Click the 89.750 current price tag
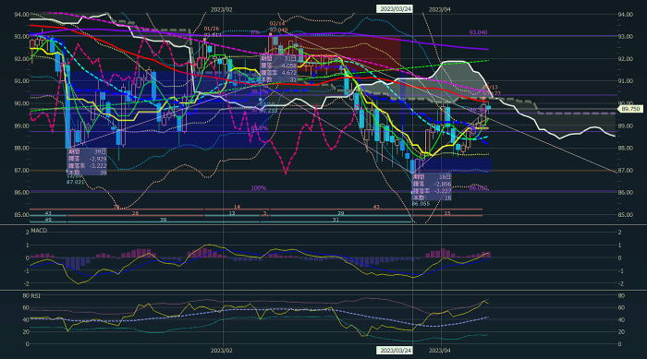Screen dimensions: 647x359 point(630,109)
